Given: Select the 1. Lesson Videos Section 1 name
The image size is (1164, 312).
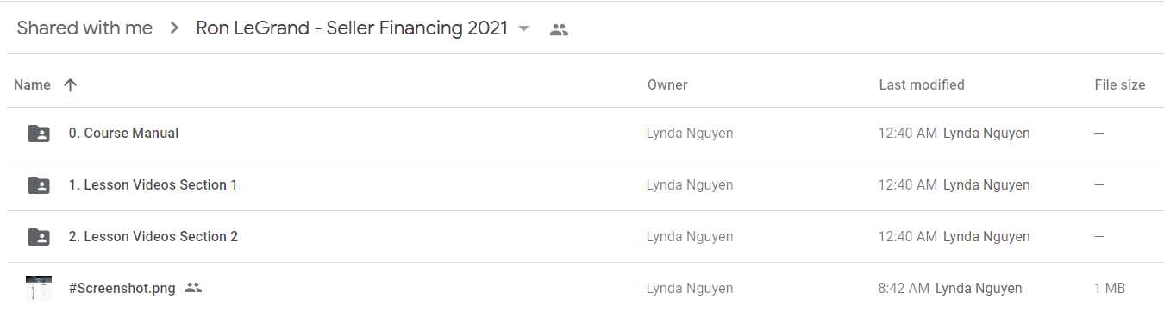Looking at the screenshot, I should tap(153, 185).
